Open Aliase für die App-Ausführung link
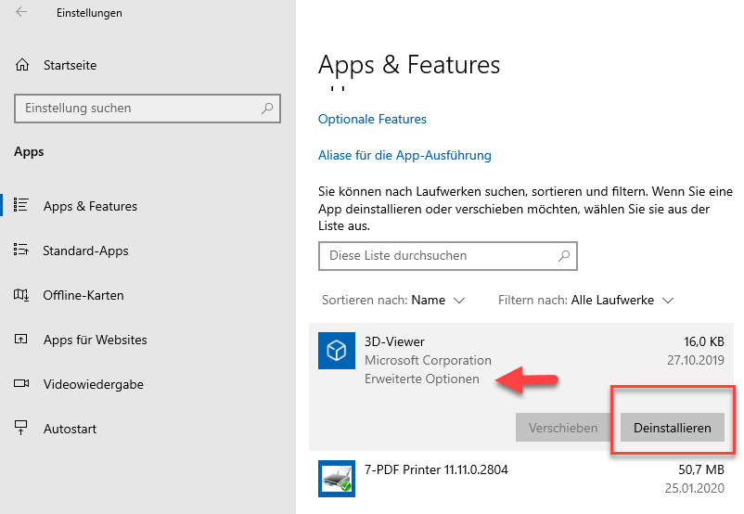 [x=404, y=156]
